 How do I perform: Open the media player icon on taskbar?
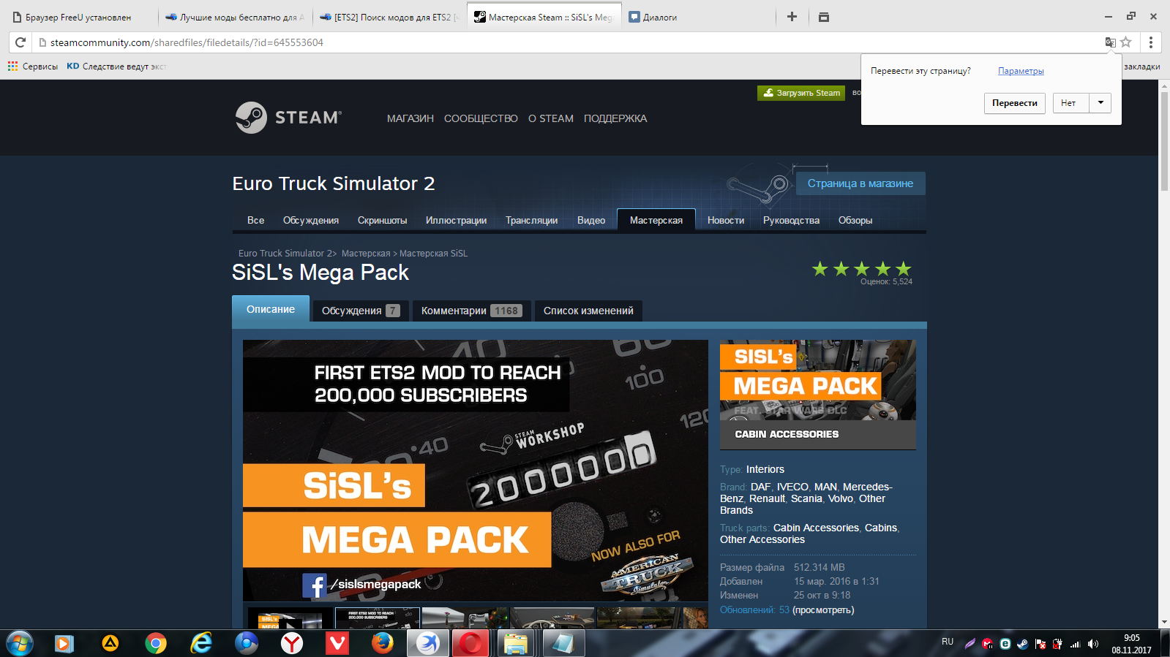pos(64,643)
